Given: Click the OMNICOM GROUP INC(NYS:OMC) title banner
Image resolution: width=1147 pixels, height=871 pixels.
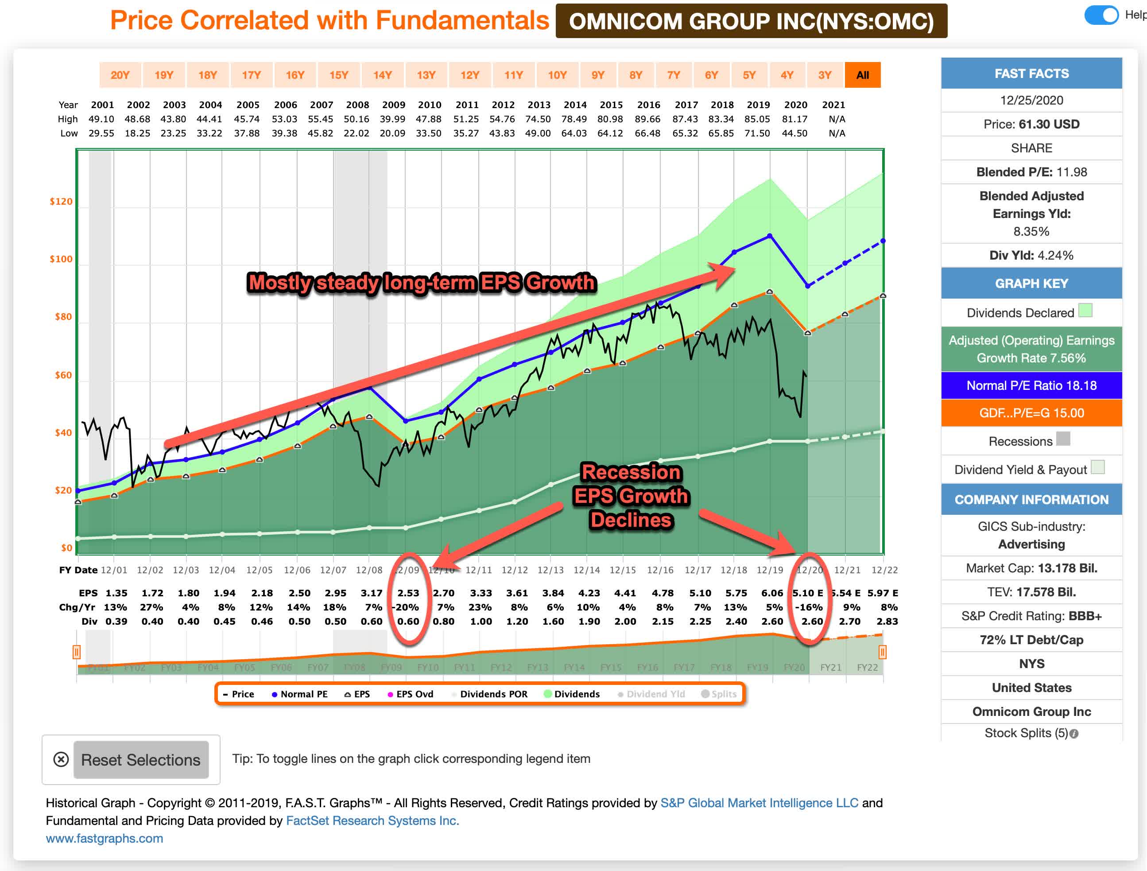Looking at the screenshot, I should pos(752,21).
